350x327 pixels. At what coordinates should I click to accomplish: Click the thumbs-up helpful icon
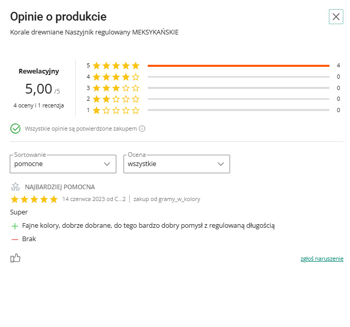(x=15, y=258)
